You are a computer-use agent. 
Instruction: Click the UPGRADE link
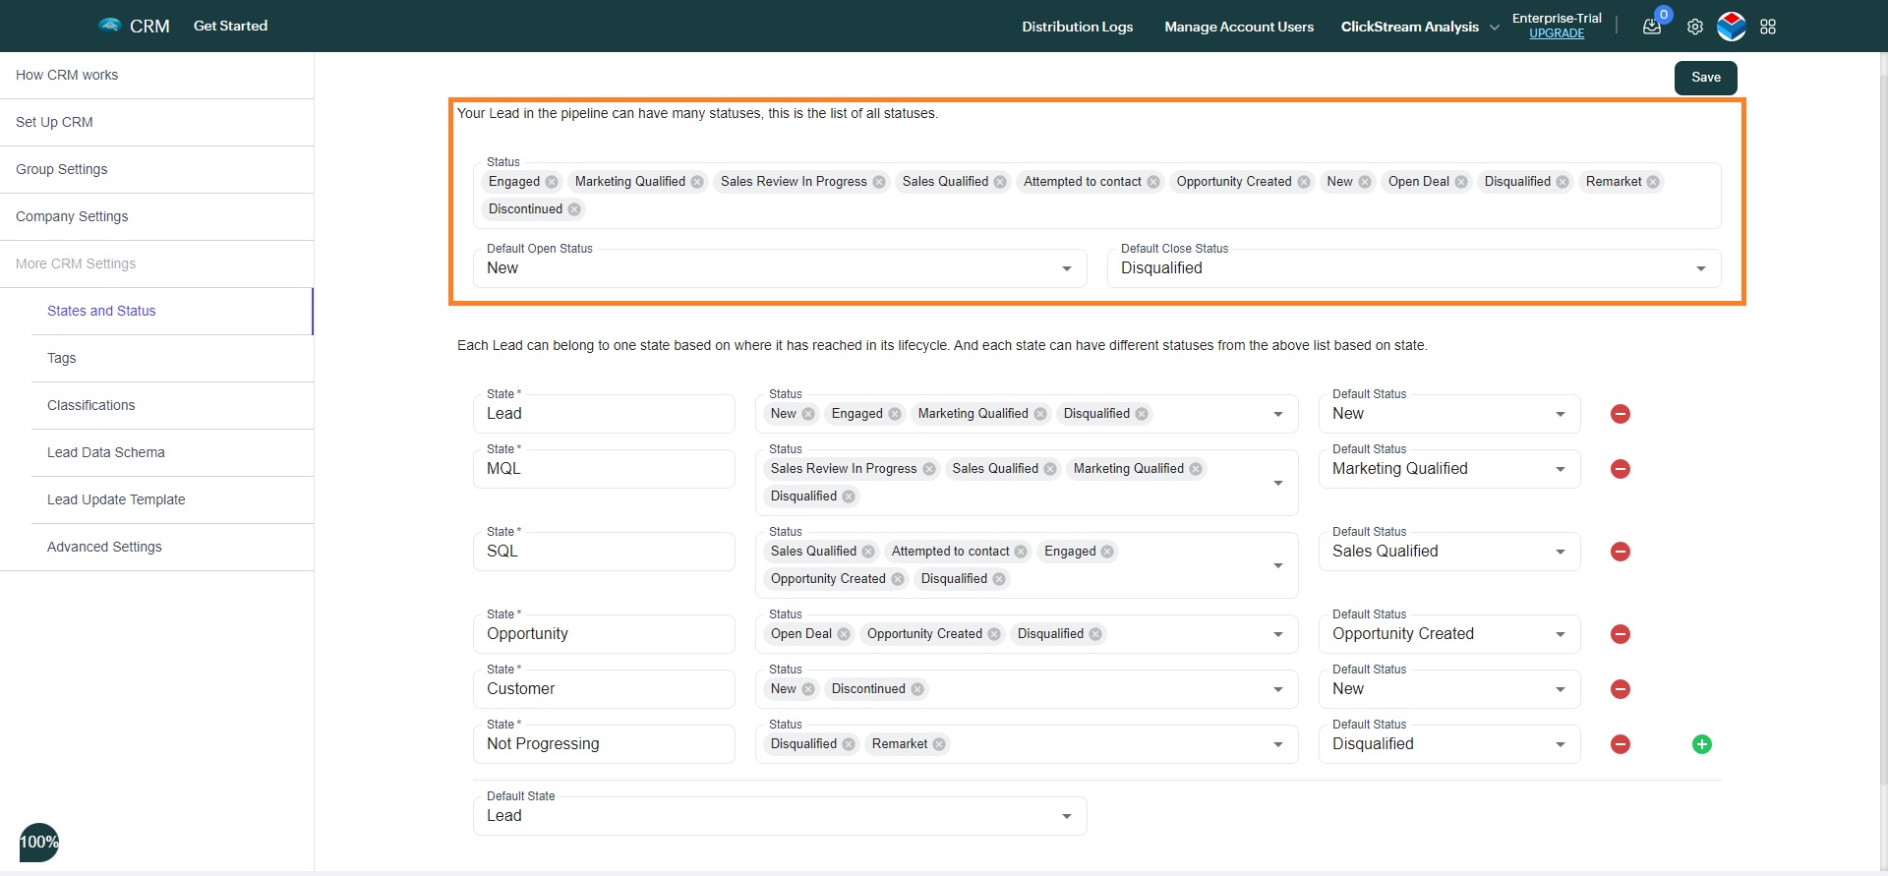(1557, 33)
